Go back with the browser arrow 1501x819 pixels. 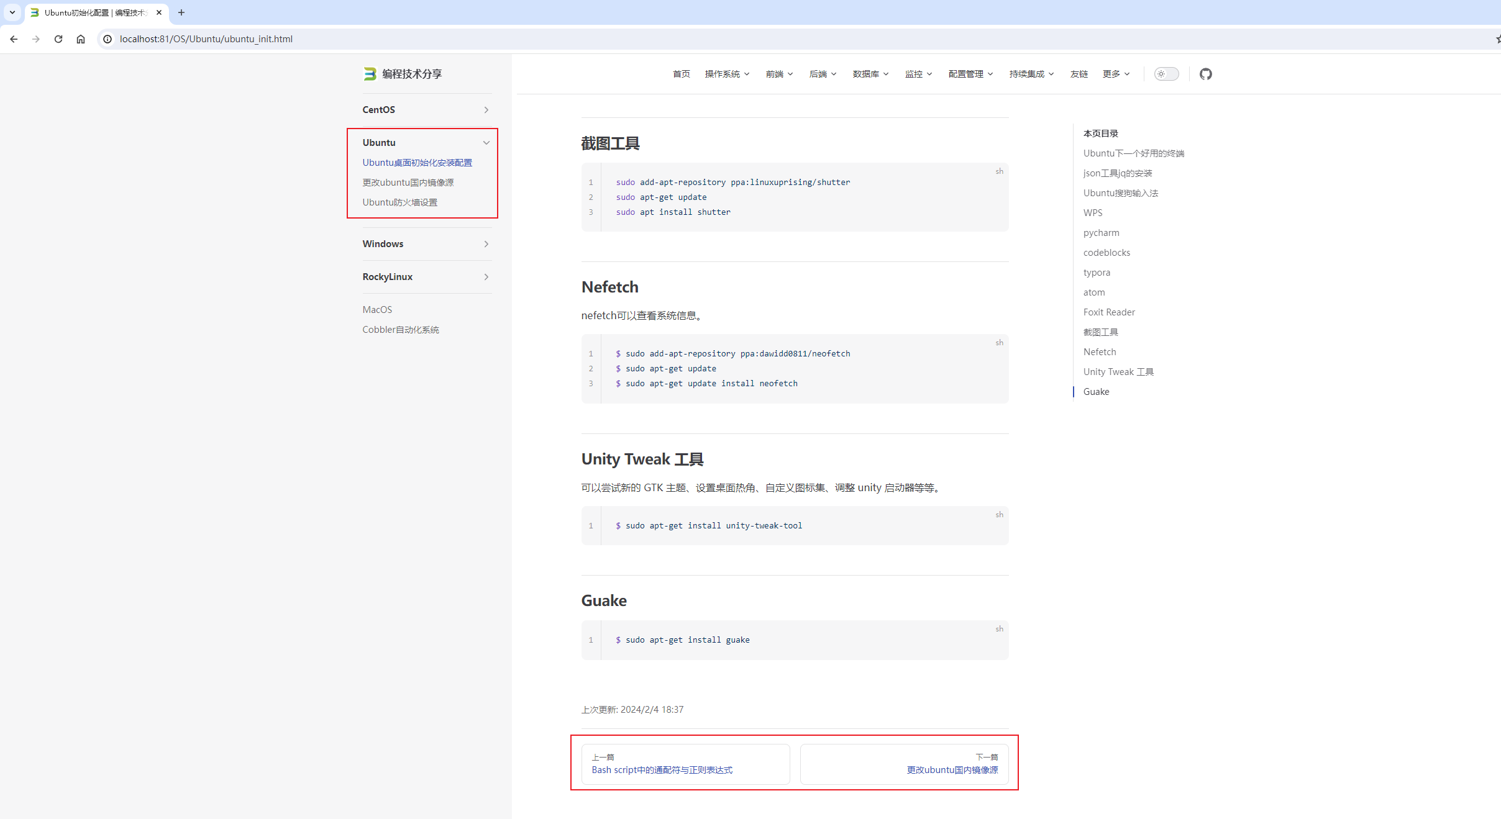point(14,39)
